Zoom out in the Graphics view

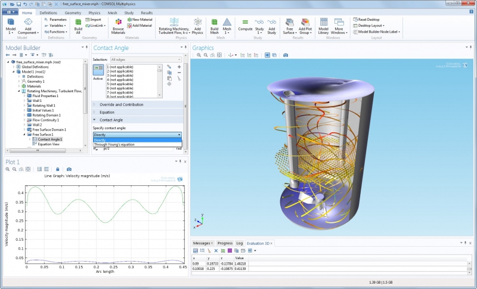pos(206,55)
